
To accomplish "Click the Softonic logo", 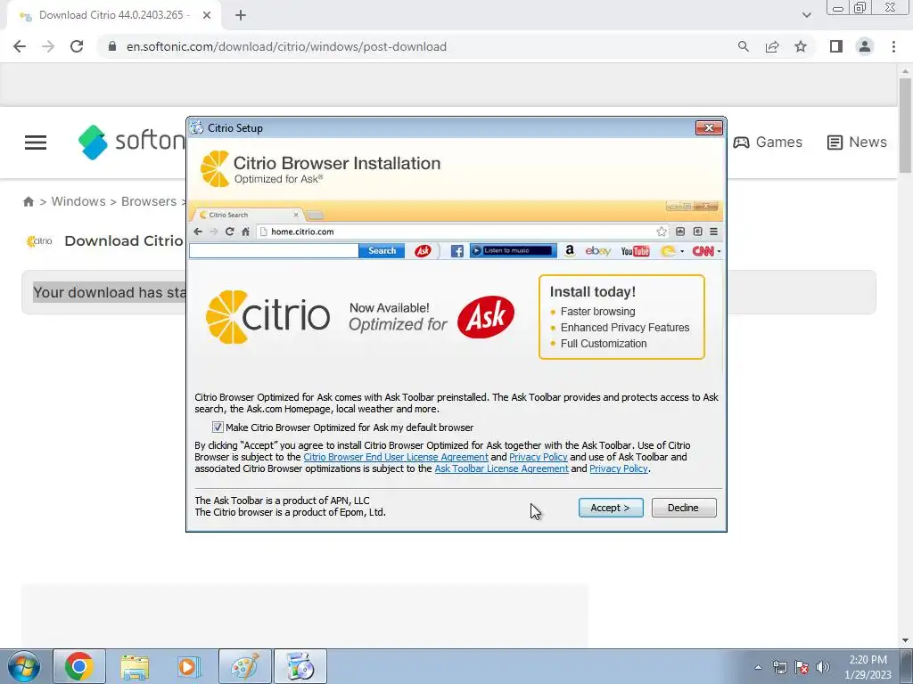I will click(132, 142).
